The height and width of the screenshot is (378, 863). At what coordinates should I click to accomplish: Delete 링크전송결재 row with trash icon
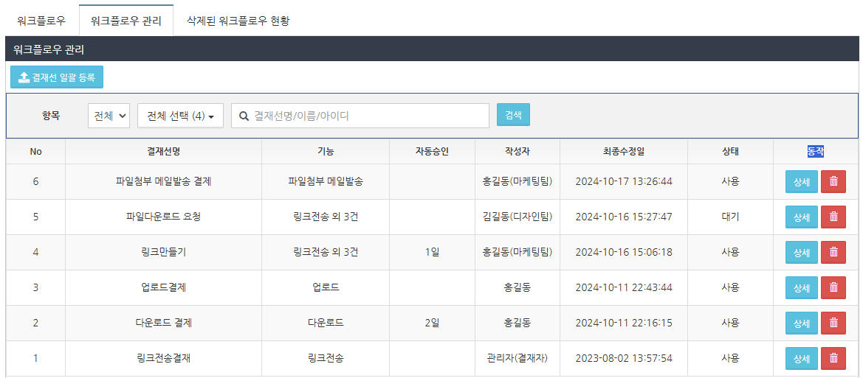tap(833, 358)
